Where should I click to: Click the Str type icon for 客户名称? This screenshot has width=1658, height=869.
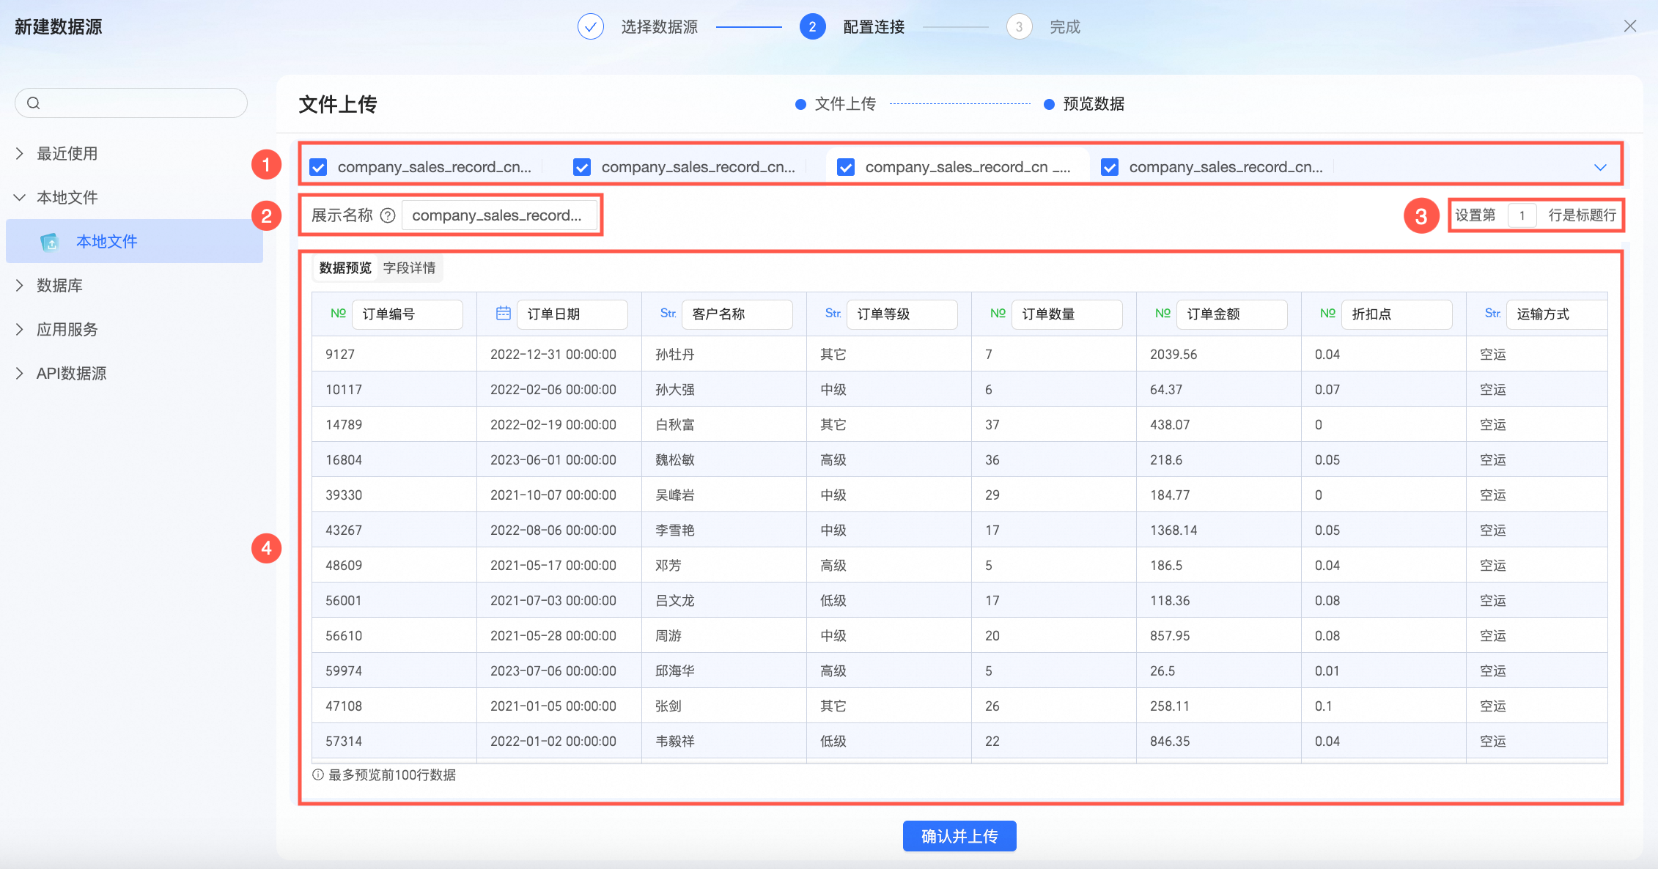pyautogui.click(x=668, y=314)
